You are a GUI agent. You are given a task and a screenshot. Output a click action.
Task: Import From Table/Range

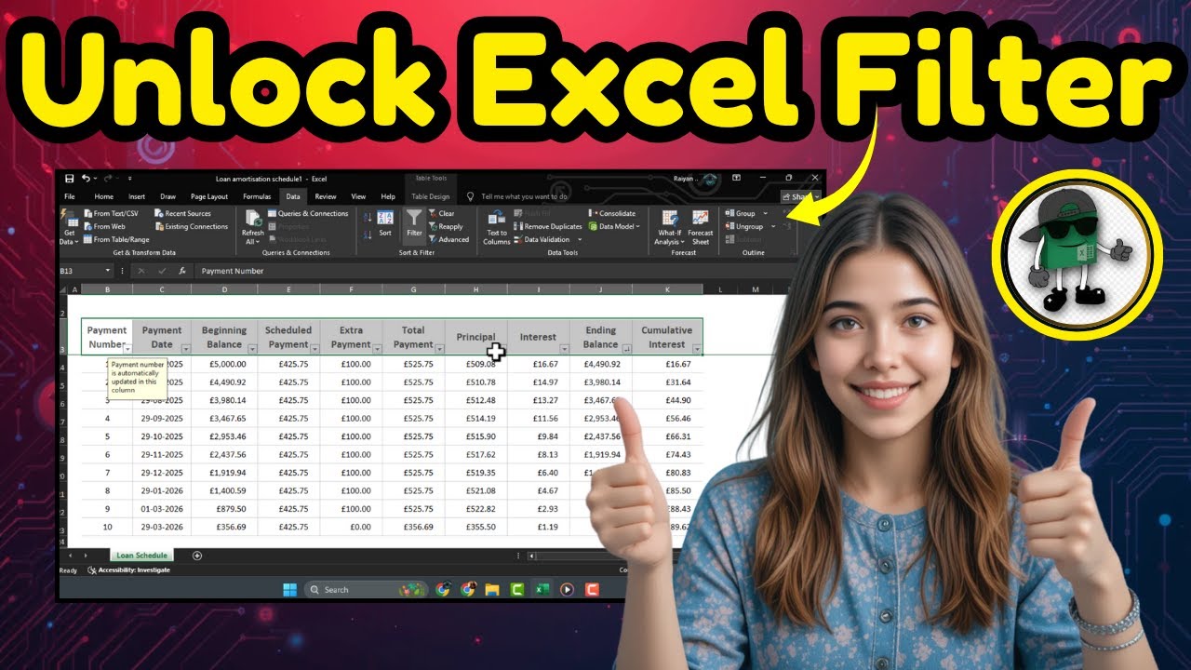pyautogui.click(x=114, y=239)
